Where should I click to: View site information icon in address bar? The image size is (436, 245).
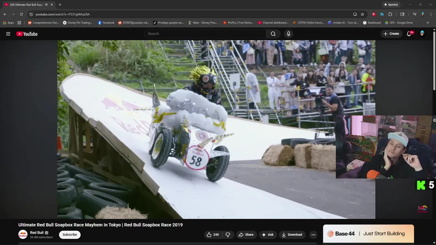(31, 14)
